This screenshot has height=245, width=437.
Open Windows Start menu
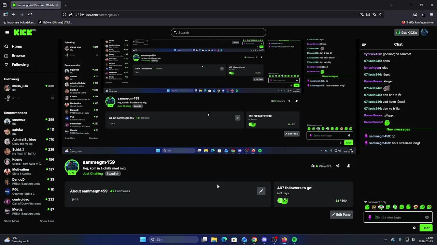(x=143, y=240)
